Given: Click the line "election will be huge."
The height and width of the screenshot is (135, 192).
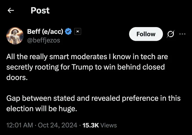Looking at the screenshot, I should click(42, 109).
